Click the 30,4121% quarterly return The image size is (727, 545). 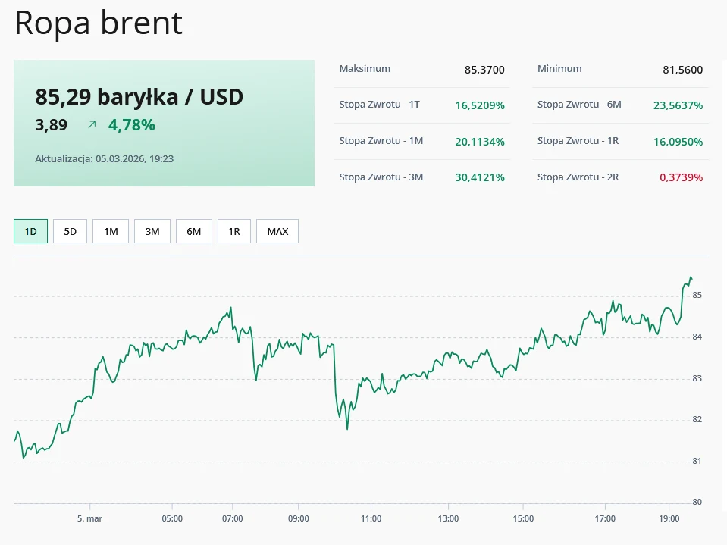click(481, 177)
